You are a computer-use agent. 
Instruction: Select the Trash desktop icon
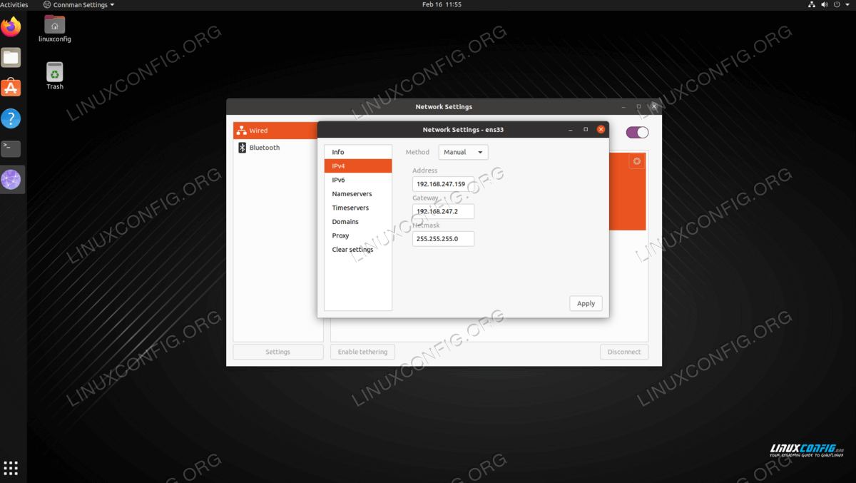(x=55, y=76)
